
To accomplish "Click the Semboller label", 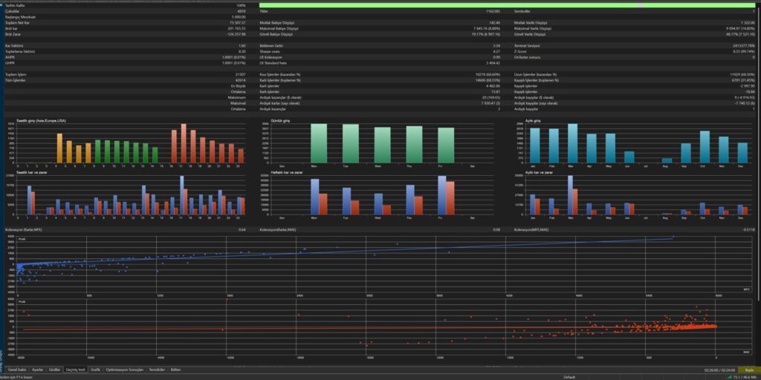I will pos(522,10).
